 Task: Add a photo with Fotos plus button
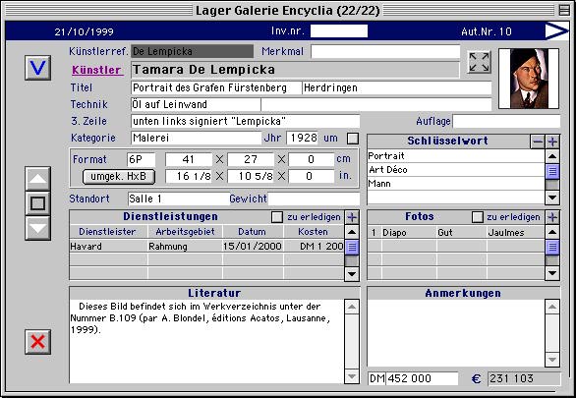[552, 217]
